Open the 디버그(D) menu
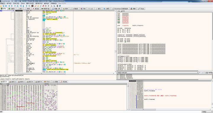213x113 pixels. [x=16, y=3]
